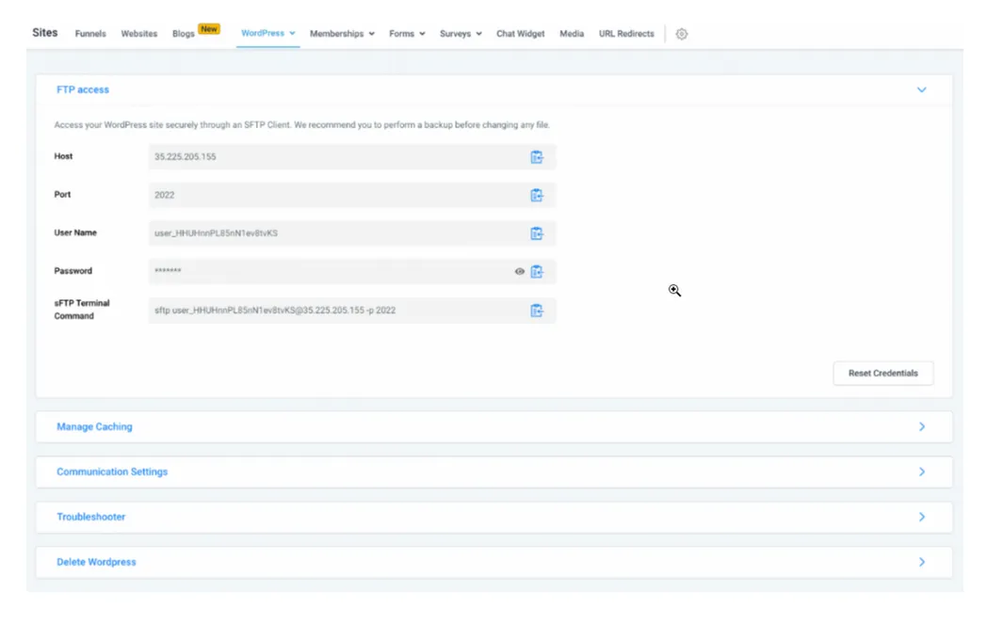Open the URL Redirects tab

tap(626, 34)
